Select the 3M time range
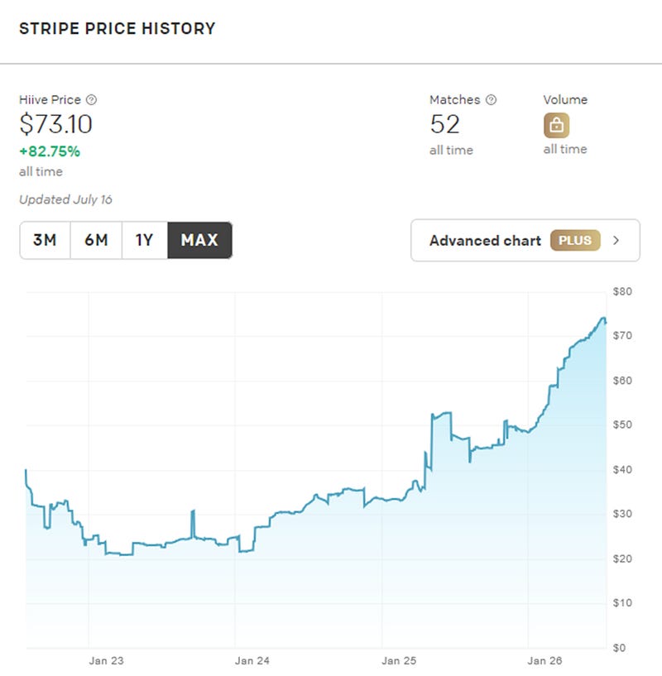 coord(45,240)
